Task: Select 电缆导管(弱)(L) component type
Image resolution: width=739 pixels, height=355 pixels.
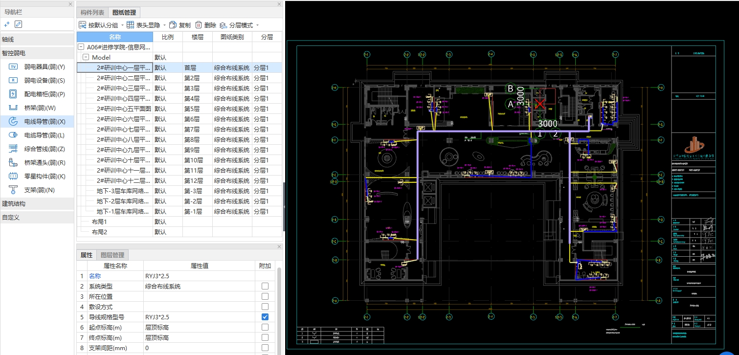Action: point(37,135)
